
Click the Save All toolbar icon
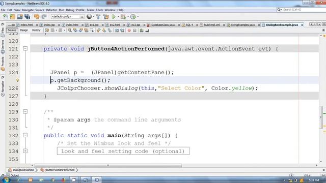click(x=27, y=17)
